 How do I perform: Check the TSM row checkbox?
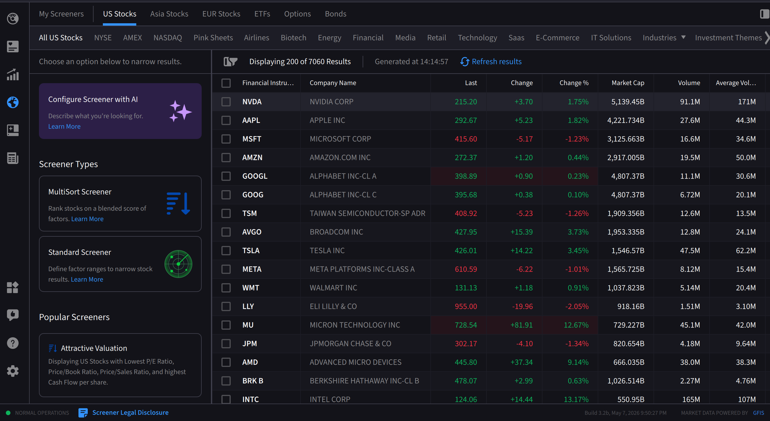[226, 213]
